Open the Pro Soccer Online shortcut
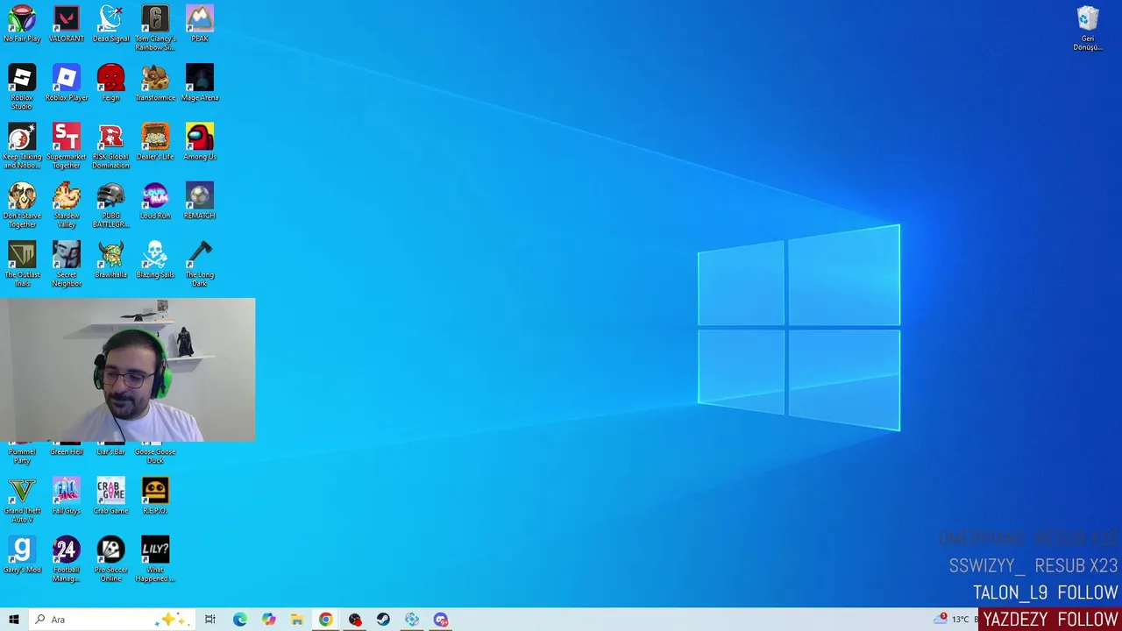This screenshot has width=1122, height=631. click(x=111, y=558)
